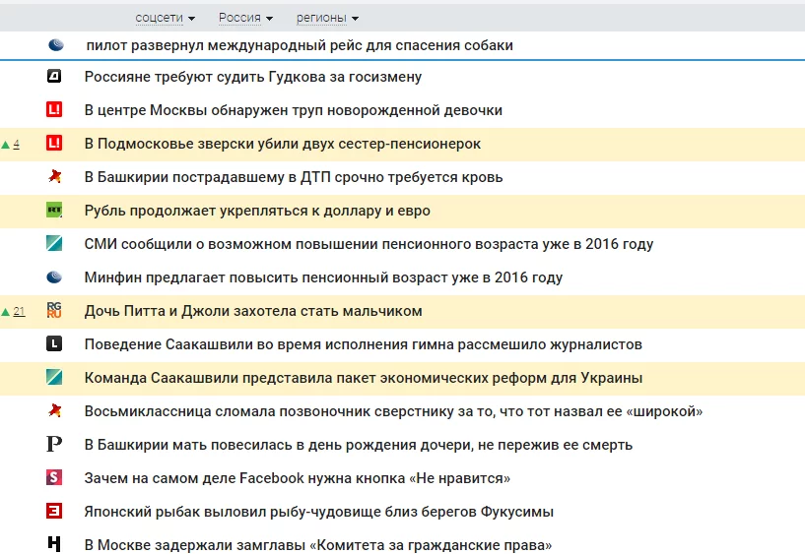Click S icon beside the Facebook button headline
Viewport: 805px width, 554px height.
click(55, 478)
